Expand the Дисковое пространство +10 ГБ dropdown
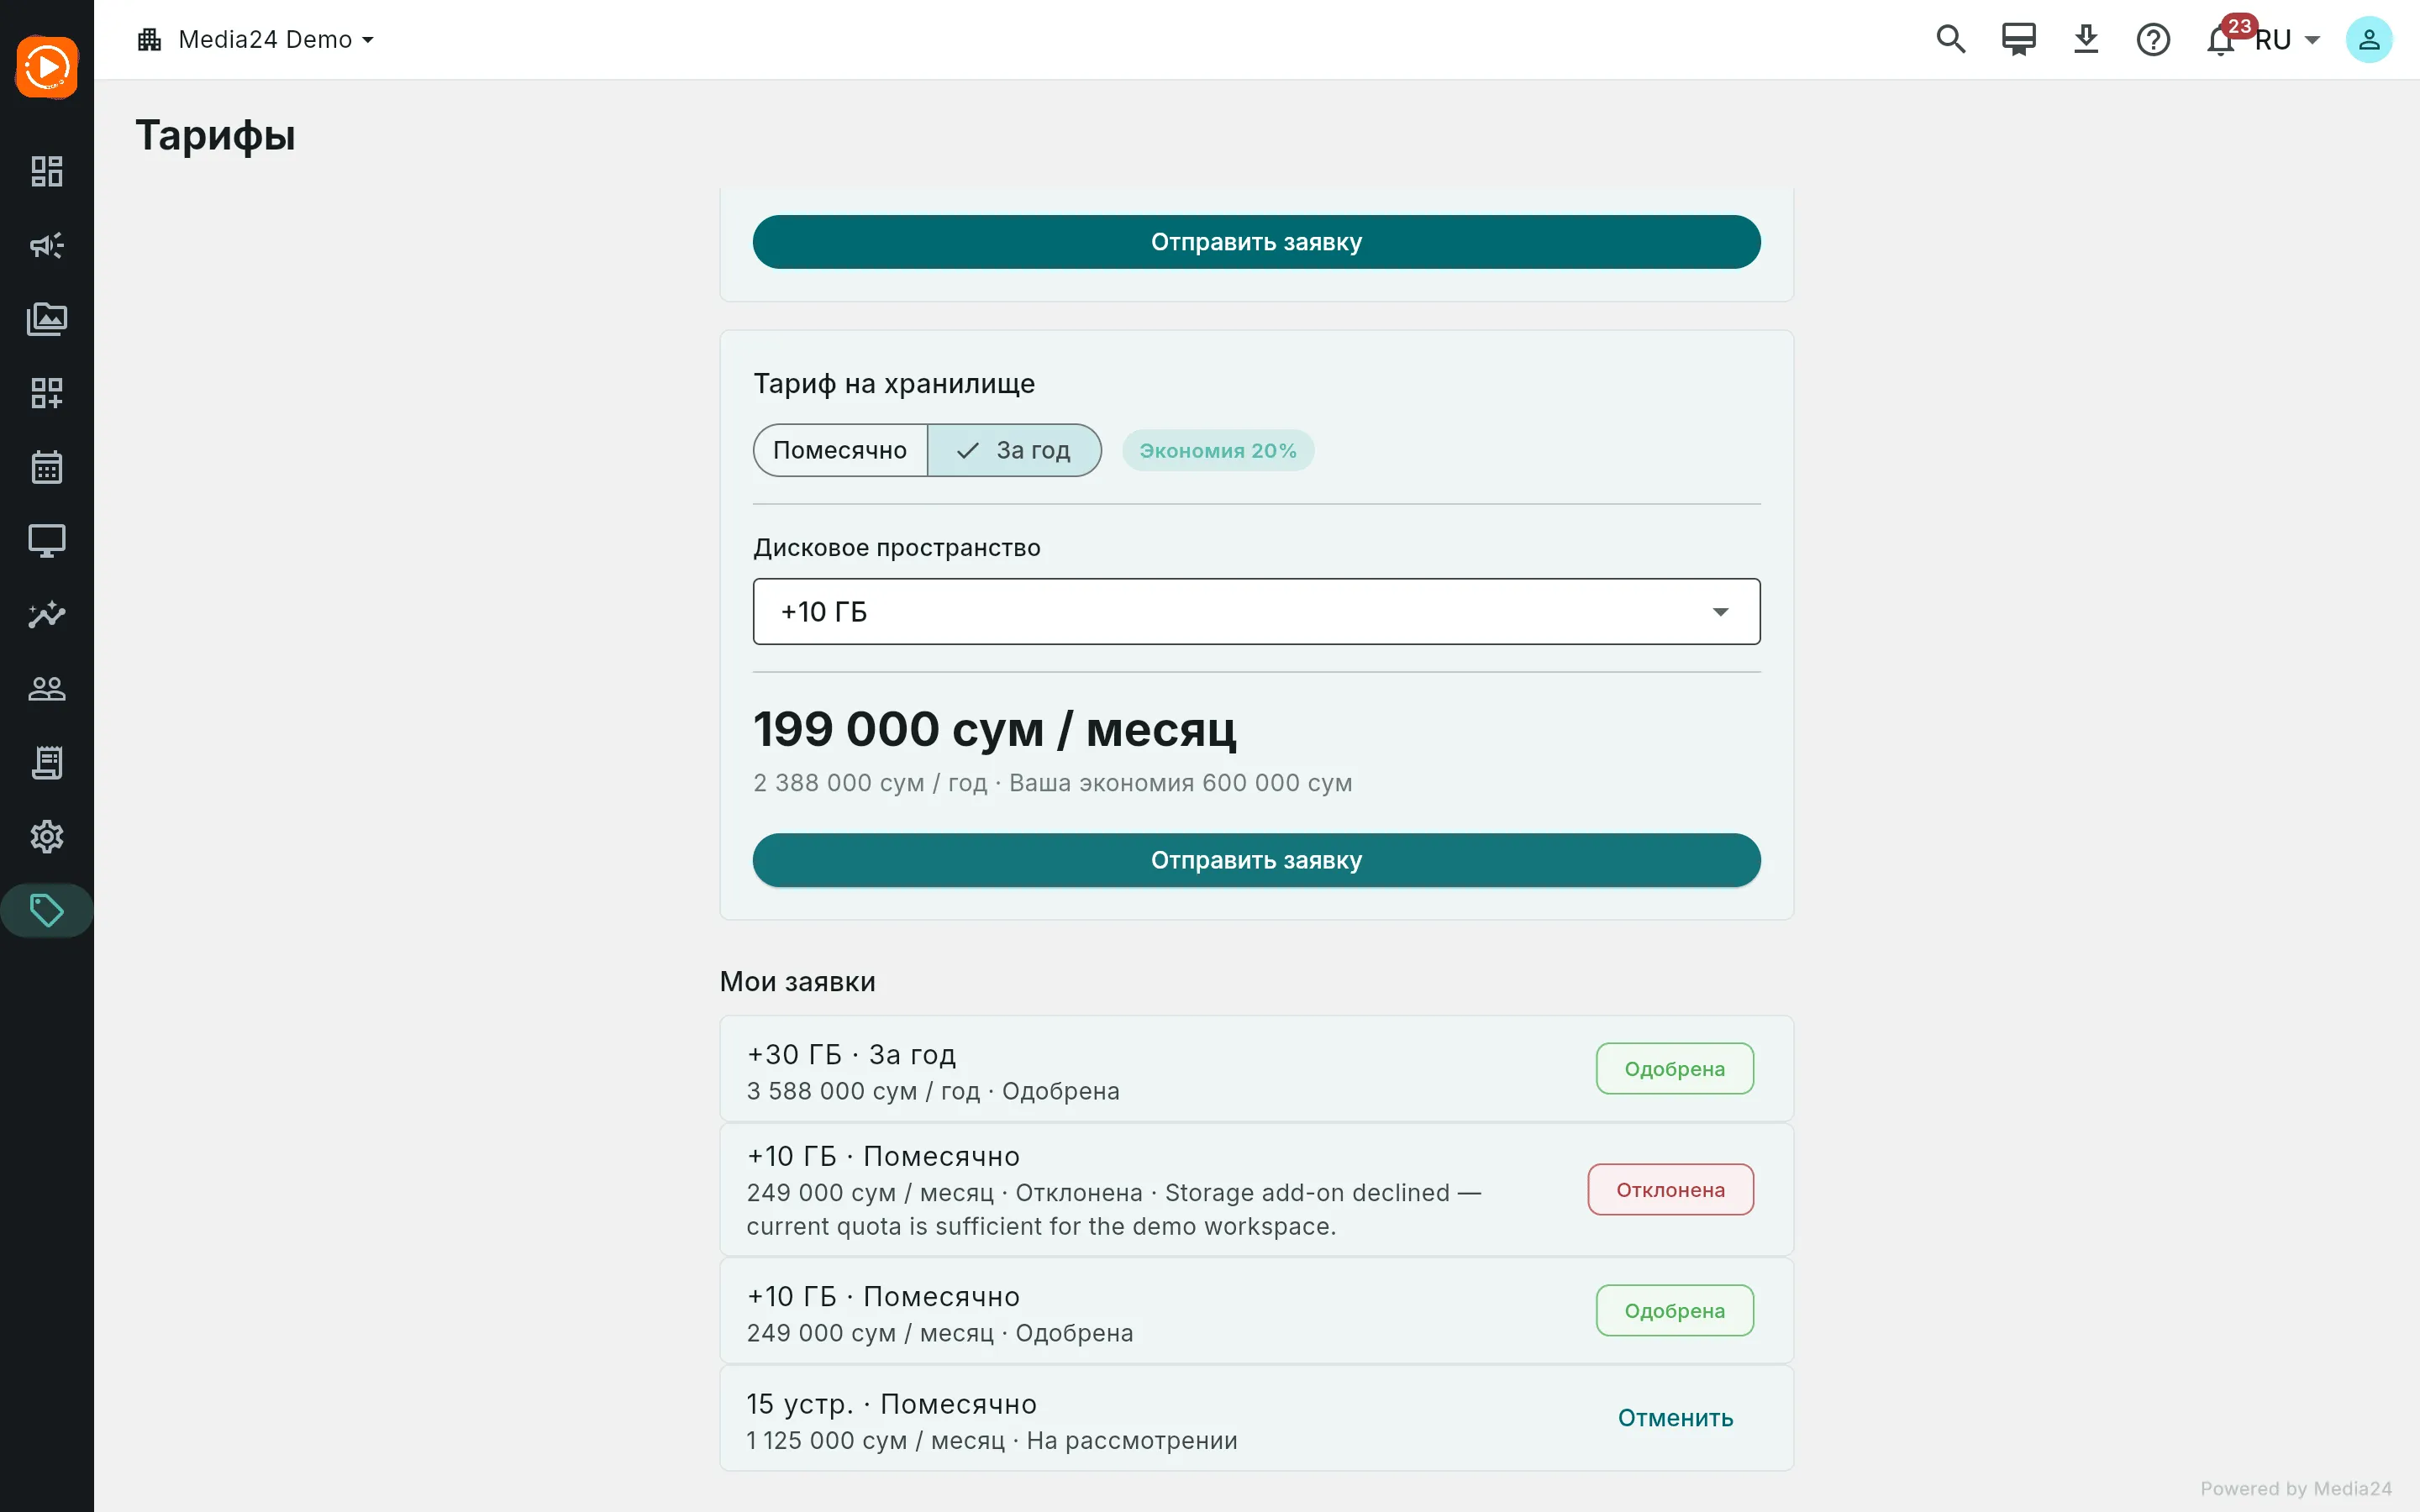Image resolution: width=2420 pixels, height=1512 pixels. pyautogui.click(x=1256, y=611)
